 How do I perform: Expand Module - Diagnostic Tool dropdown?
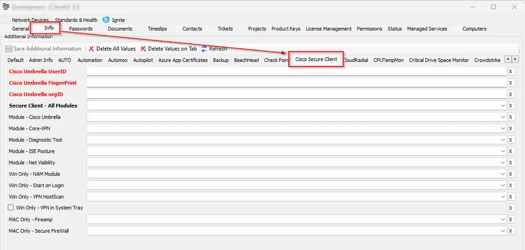click(x=502, y=140)
